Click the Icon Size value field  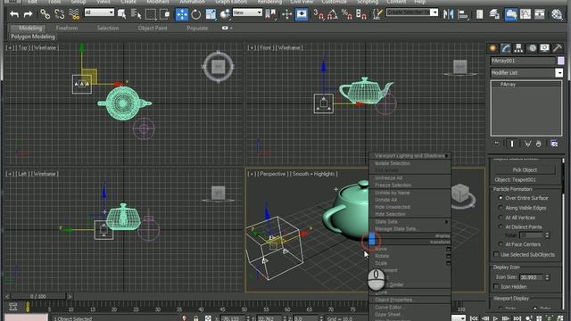click(x=531, y=277)
